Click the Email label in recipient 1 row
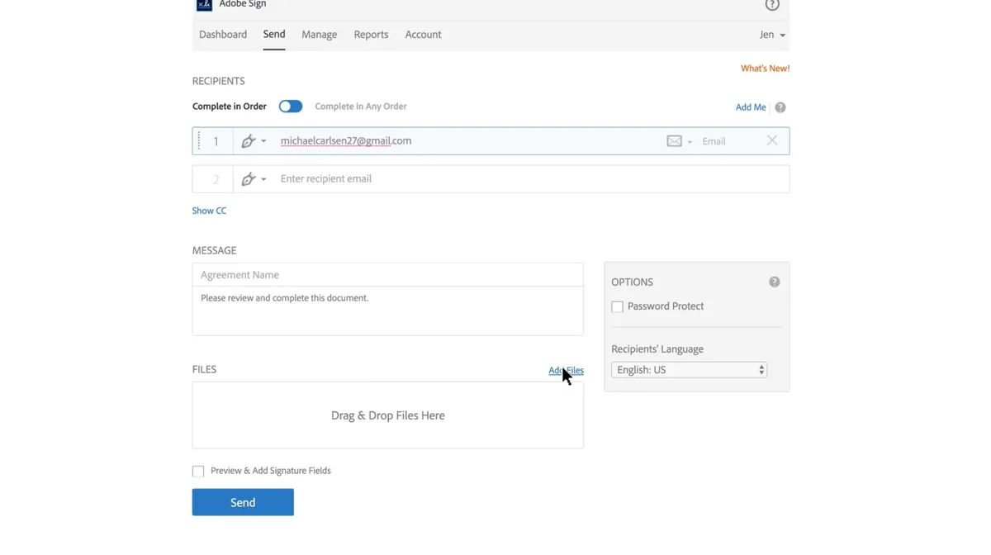Screen dimensions: 991x555 click(714, 141)
